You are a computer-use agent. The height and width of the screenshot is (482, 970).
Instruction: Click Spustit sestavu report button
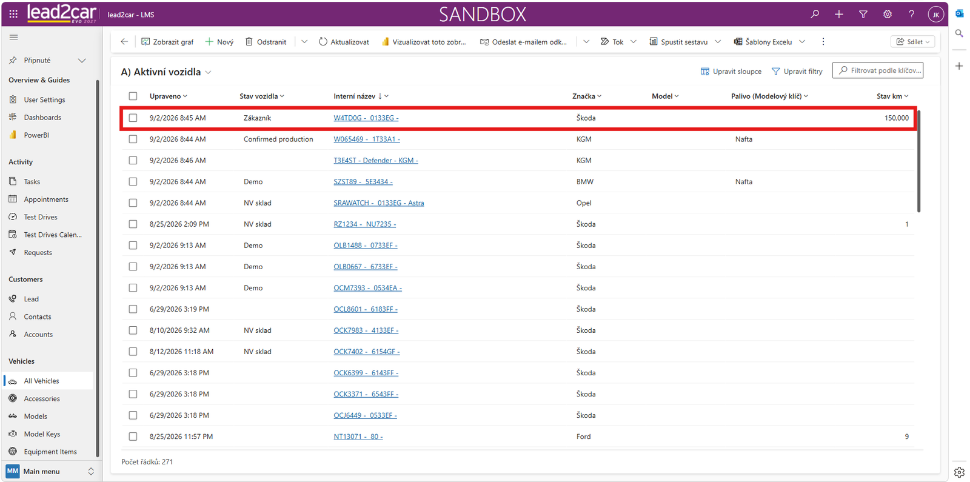[678, 42]
